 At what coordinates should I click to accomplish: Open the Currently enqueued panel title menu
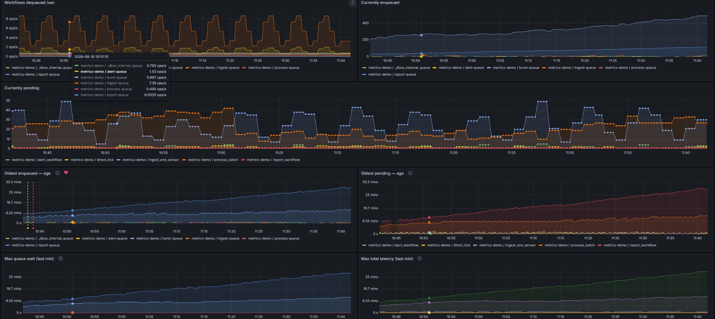(380, 3)
